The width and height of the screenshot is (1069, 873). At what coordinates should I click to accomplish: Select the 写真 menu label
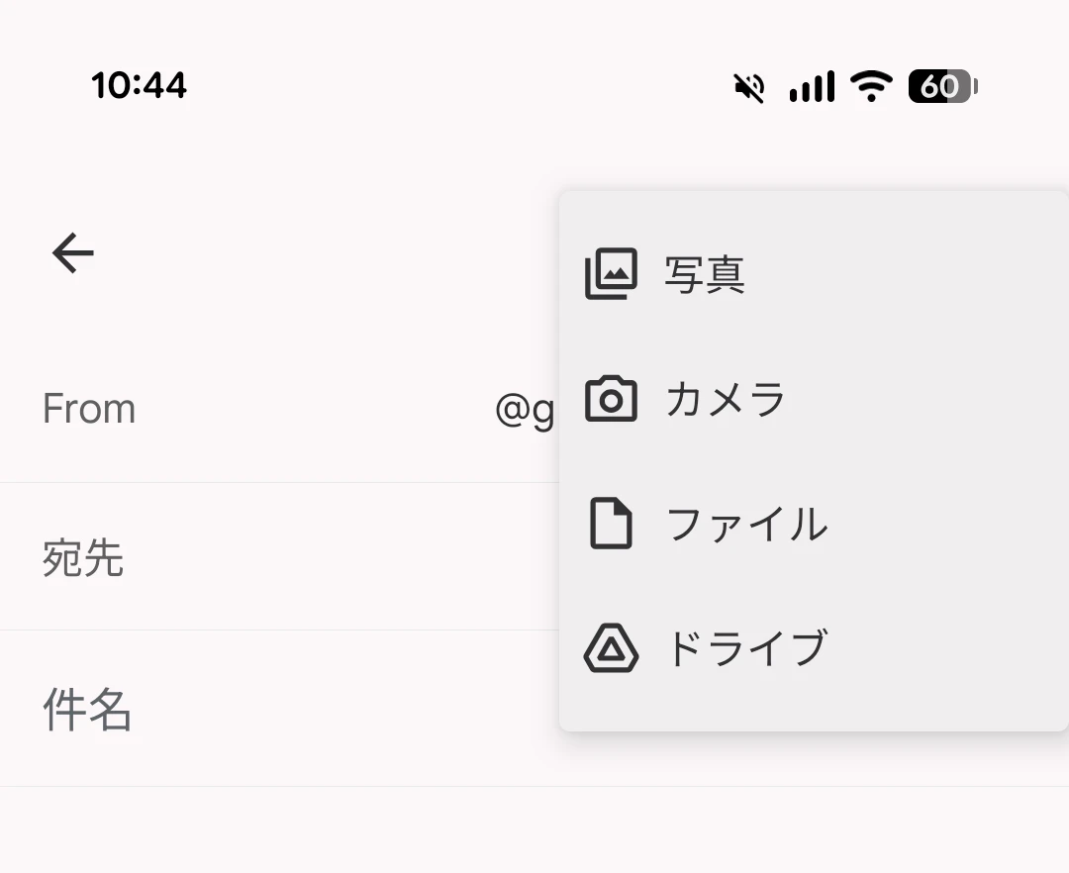coord(705,274)
